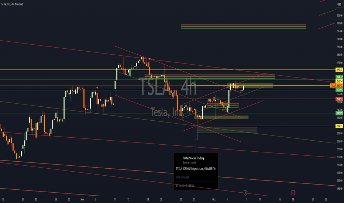
Task: Click the 280.00 price axis value
Action: click(340, 55)
